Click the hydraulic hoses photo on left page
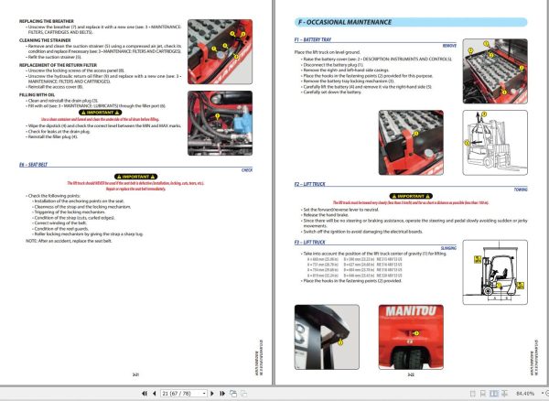Image resolution: width=549 pixels, height=401 pixels. tap(220, 123)
